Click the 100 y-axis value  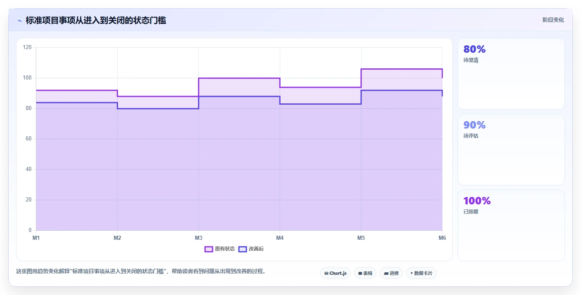pos(27,78)
